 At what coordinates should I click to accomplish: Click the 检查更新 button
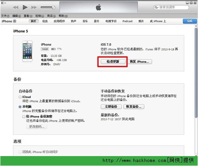113,62
